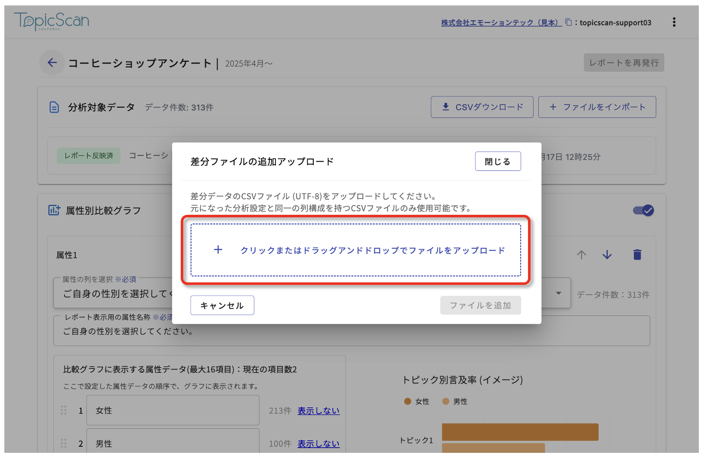The width and height of the screenshot is (704, 458).
Task: Click the ファイルを追加 button
Action: coord(480,305)
